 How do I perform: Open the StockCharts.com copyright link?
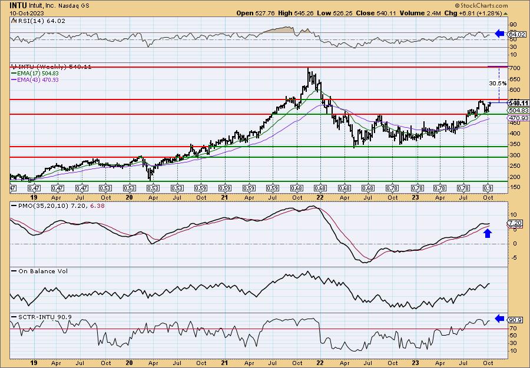click(x=481, y=5)
